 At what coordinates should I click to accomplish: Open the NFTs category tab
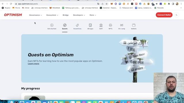tap(110, 27)
